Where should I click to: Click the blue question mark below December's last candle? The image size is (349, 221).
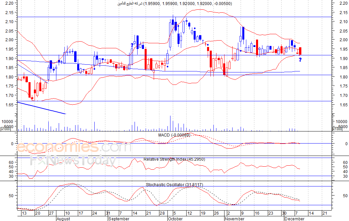pos(300,60)
